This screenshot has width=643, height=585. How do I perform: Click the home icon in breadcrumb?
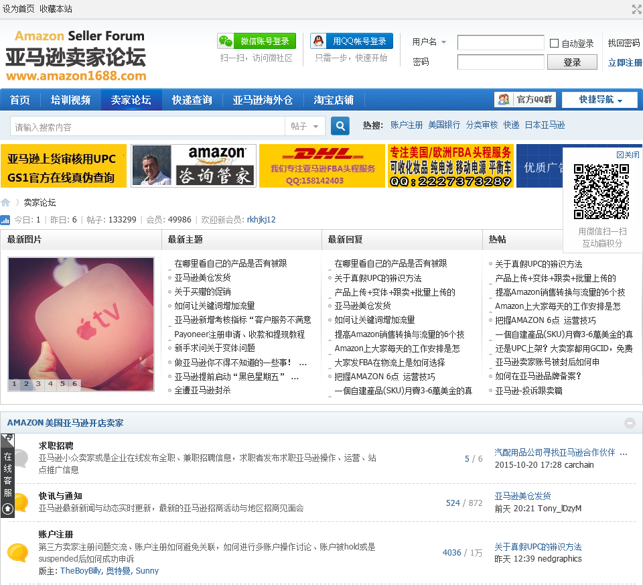tap(5, 202)
